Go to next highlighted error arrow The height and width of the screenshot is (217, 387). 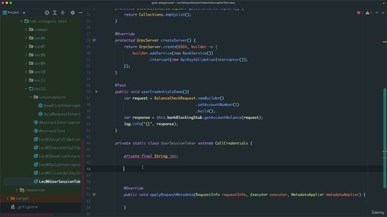383,13
